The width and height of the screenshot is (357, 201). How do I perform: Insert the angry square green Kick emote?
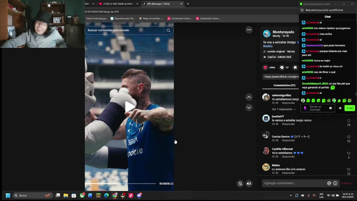(329, 100)
